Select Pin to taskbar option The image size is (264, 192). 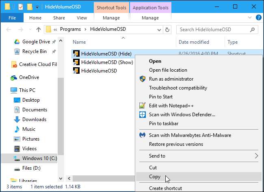coord(164,124)
